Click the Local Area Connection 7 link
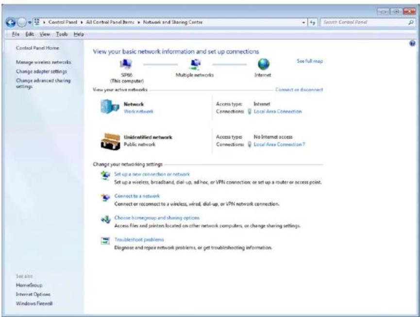Image resolution: width=420 pixels, height=317 pixels. [279, 144]
